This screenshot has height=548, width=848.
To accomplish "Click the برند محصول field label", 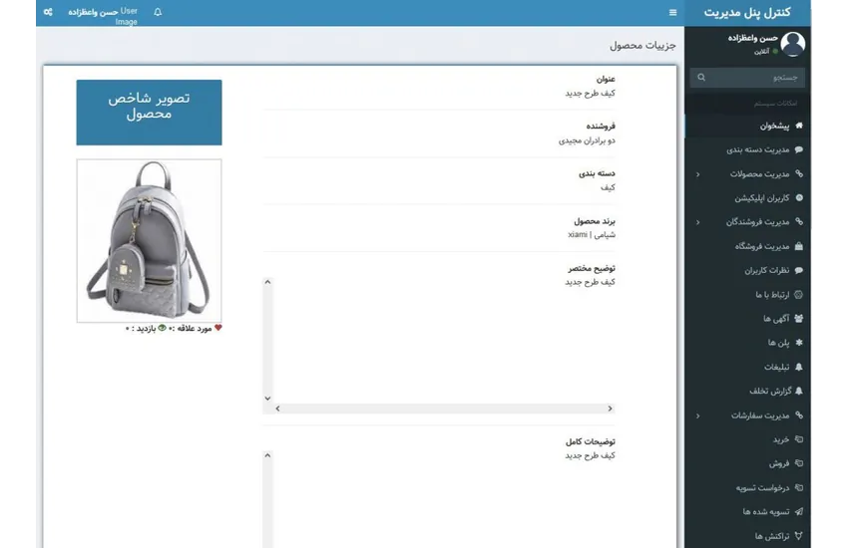I will click(x=595, y=221).
